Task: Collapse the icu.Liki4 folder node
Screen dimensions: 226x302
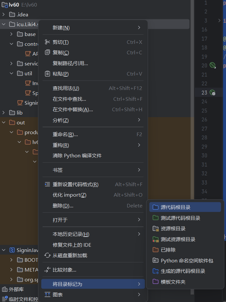Action: pos(4,24)
